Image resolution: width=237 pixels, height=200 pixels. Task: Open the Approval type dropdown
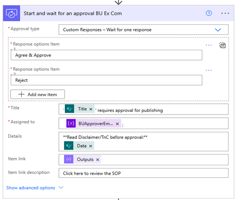143,30
